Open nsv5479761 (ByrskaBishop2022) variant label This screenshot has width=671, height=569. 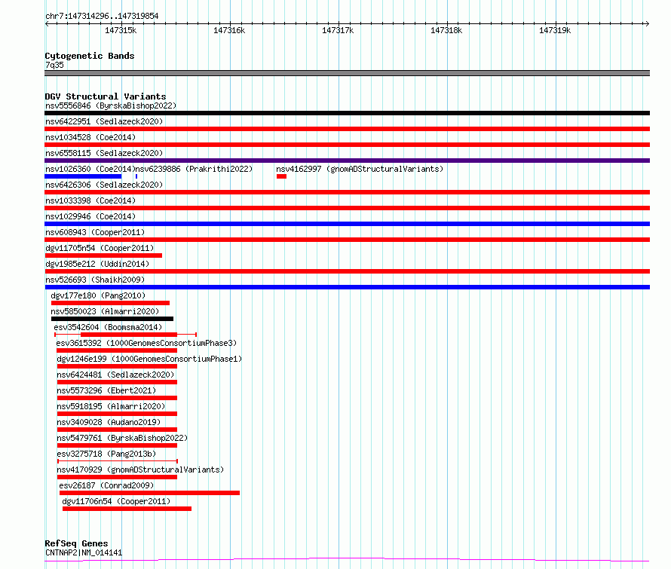coord(122,438)
